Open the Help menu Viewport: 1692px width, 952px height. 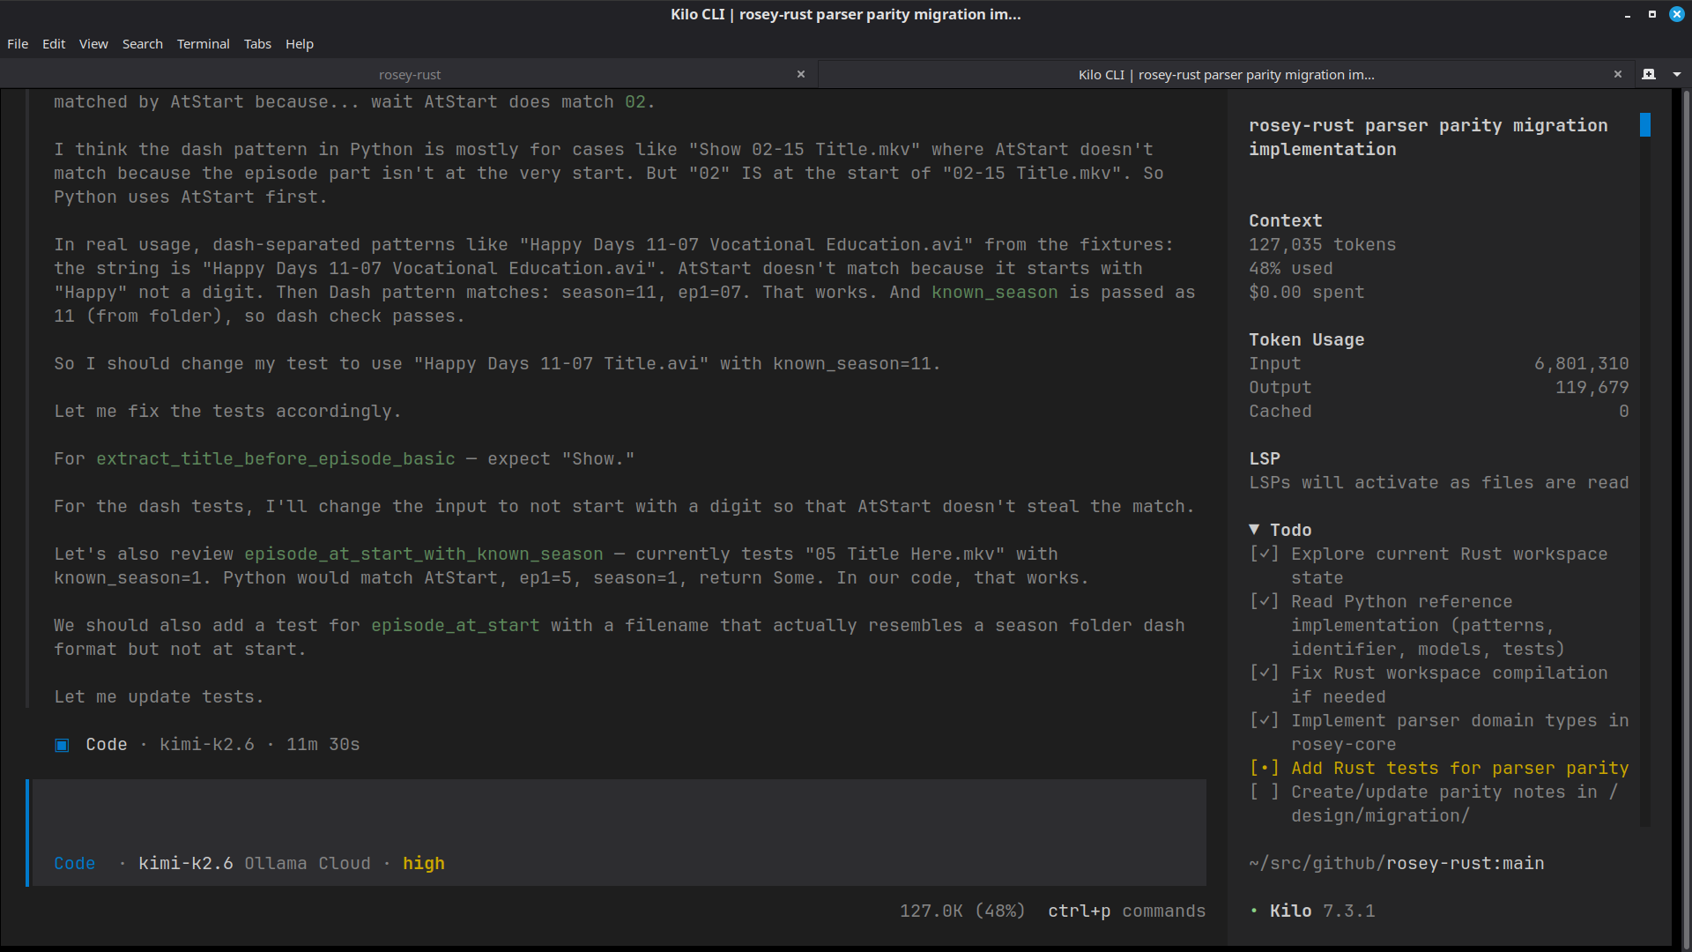coord(300,44)
